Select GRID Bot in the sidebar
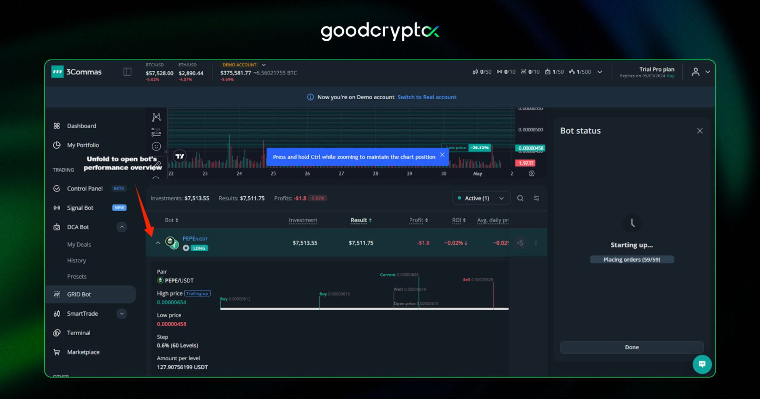This screenshot has height=399, width=760. (x=91, y=294)
